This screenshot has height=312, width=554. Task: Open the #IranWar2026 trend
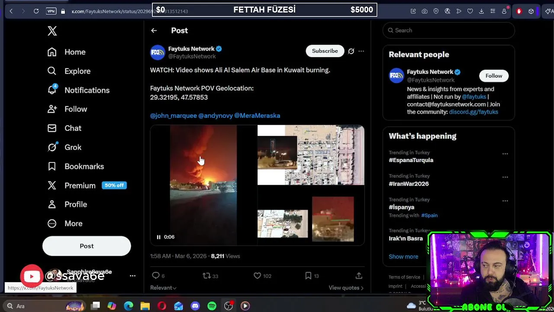409,184
